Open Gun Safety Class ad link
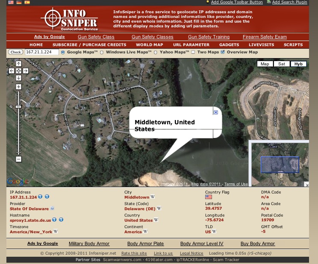Viewport: 318px width, 264px height. tap(96, 37)
